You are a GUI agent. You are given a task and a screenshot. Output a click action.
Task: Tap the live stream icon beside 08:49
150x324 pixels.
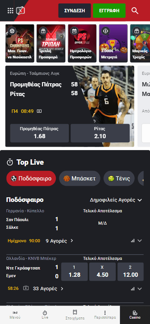coord(39,111)
